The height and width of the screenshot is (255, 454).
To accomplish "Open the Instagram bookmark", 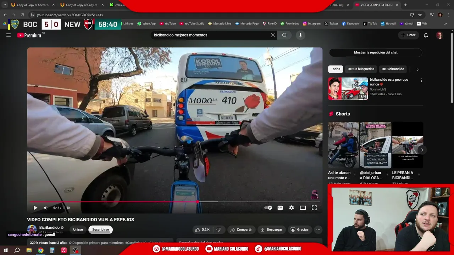I will (311, 24).
